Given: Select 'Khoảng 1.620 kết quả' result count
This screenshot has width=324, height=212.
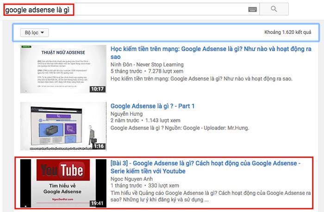Looking at the screenshot, I should [287, 32].
